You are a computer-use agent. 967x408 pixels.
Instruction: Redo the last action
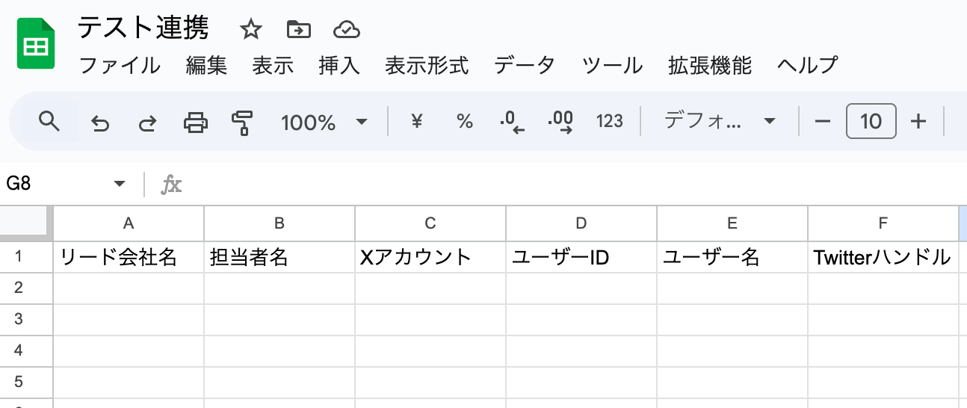tap(147, 122)
